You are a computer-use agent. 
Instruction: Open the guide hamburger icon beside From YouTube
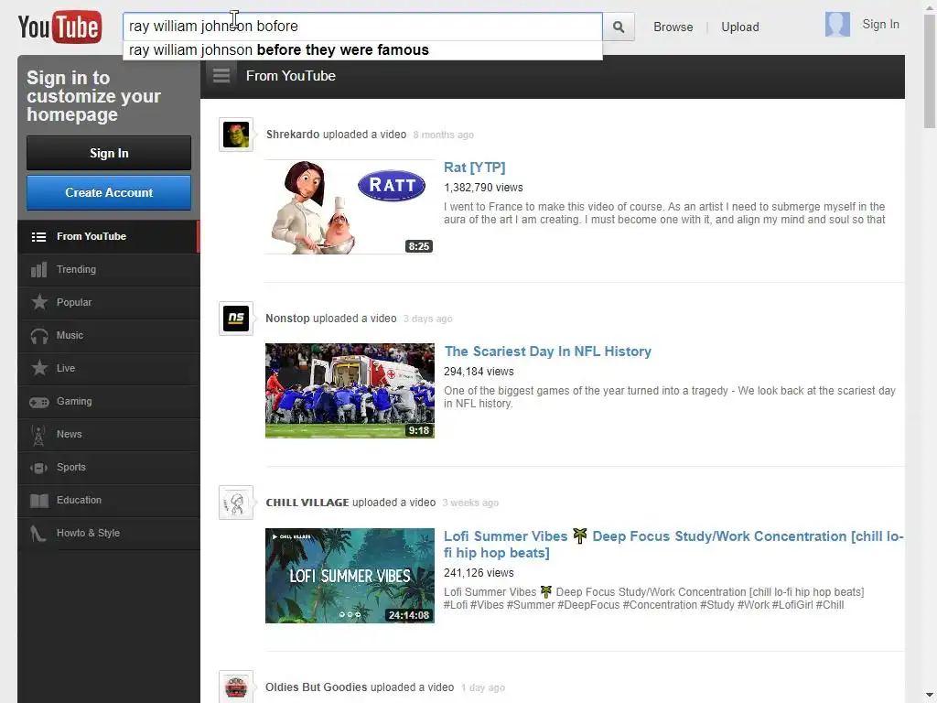click(x=221, y=76)
